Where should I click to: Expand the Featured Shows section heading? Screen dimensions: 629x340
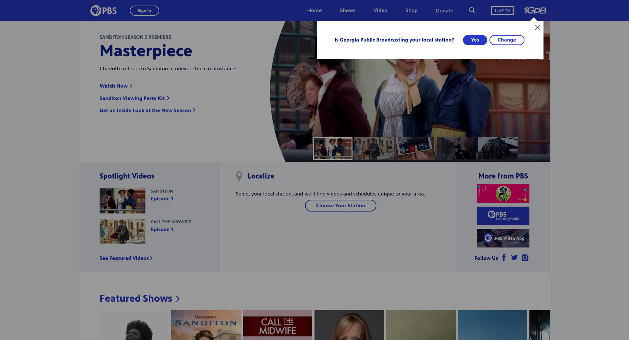pyautogui.click(x=140, y=298)
